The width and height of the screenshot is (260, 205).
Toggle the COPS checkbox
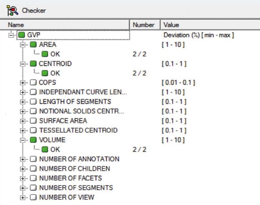(x=33, y=82)
